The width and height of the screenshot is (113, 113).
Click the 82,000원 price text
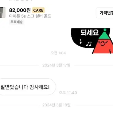(20, 10)
